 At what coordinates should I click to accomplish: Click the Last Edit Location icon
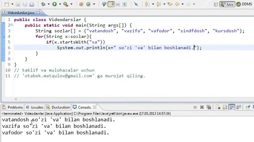[x=170, y=4]
